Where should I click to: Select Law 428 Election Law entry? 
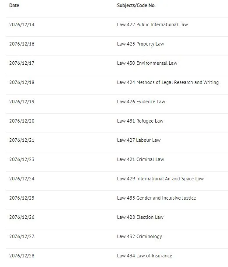coord(140,217)
